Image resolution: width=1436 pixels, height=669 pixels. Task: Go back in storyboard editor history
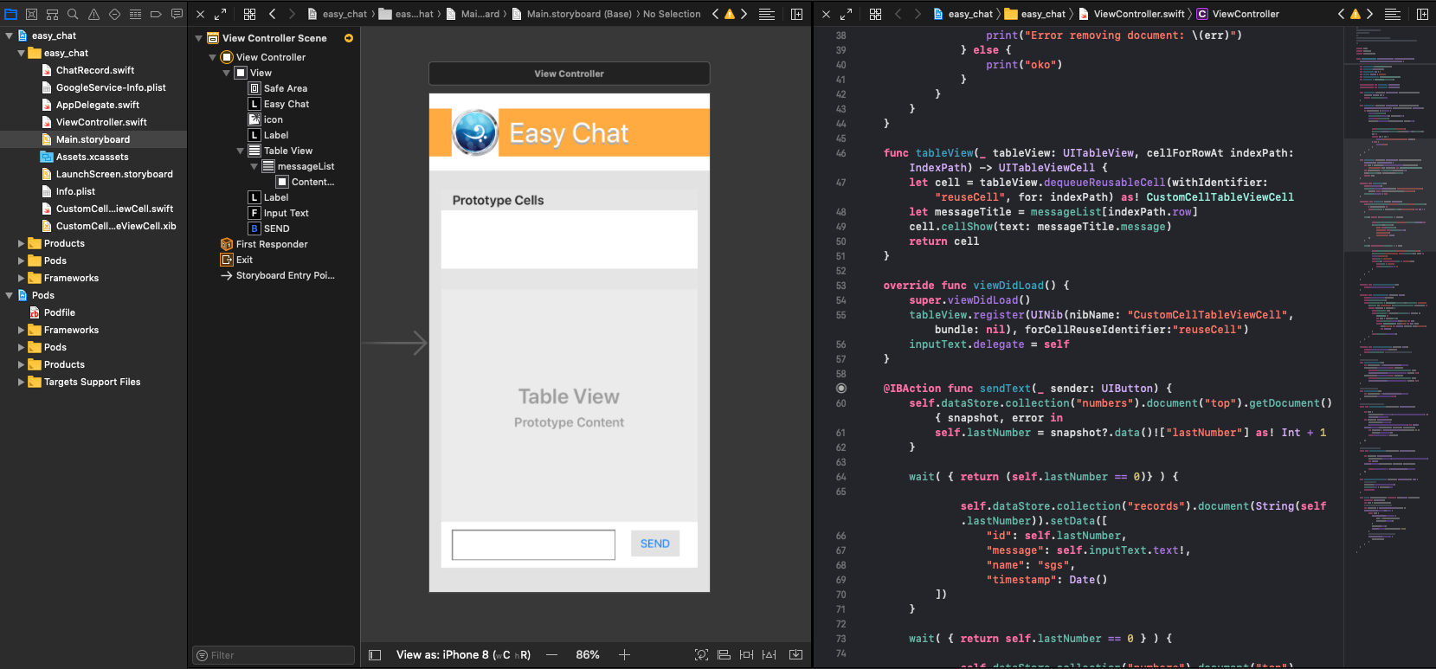click(272, 14)
